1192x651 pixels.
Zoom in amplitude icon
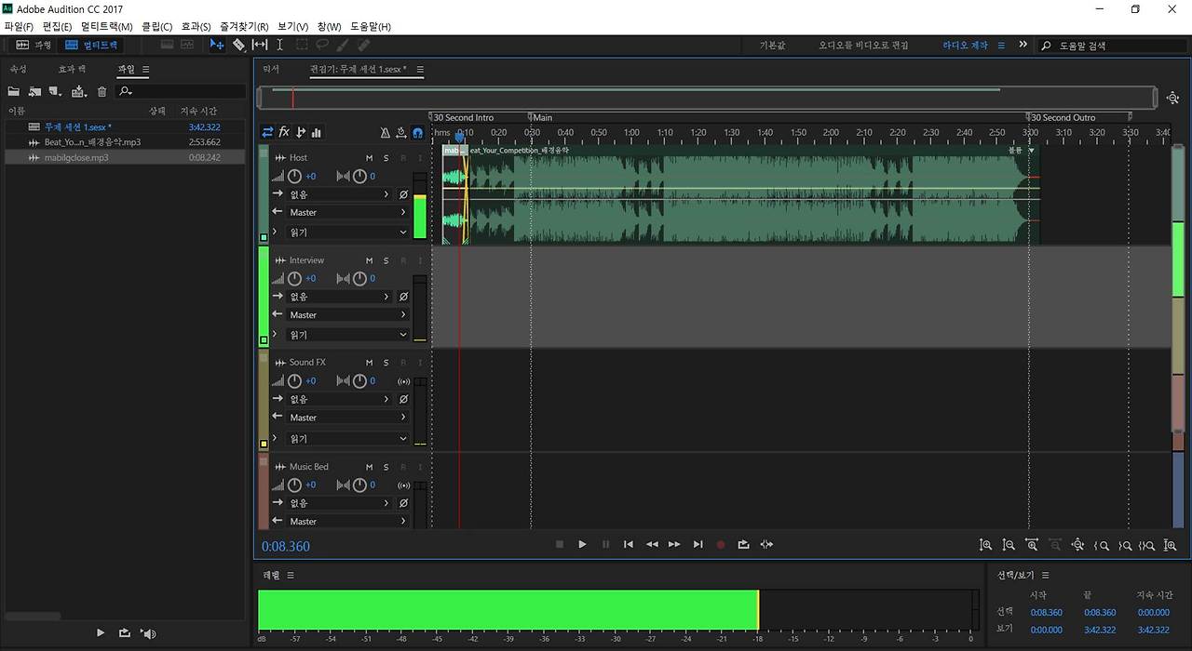click(x=985, y=545)
